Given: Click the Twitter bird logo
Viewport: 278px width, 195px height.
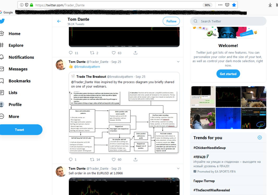Looking at the screenshot, I should (2, 21).
